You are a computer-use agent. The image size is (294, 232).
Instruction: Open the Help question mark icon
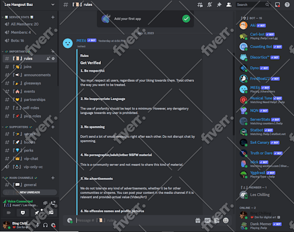tap(287, 5)
